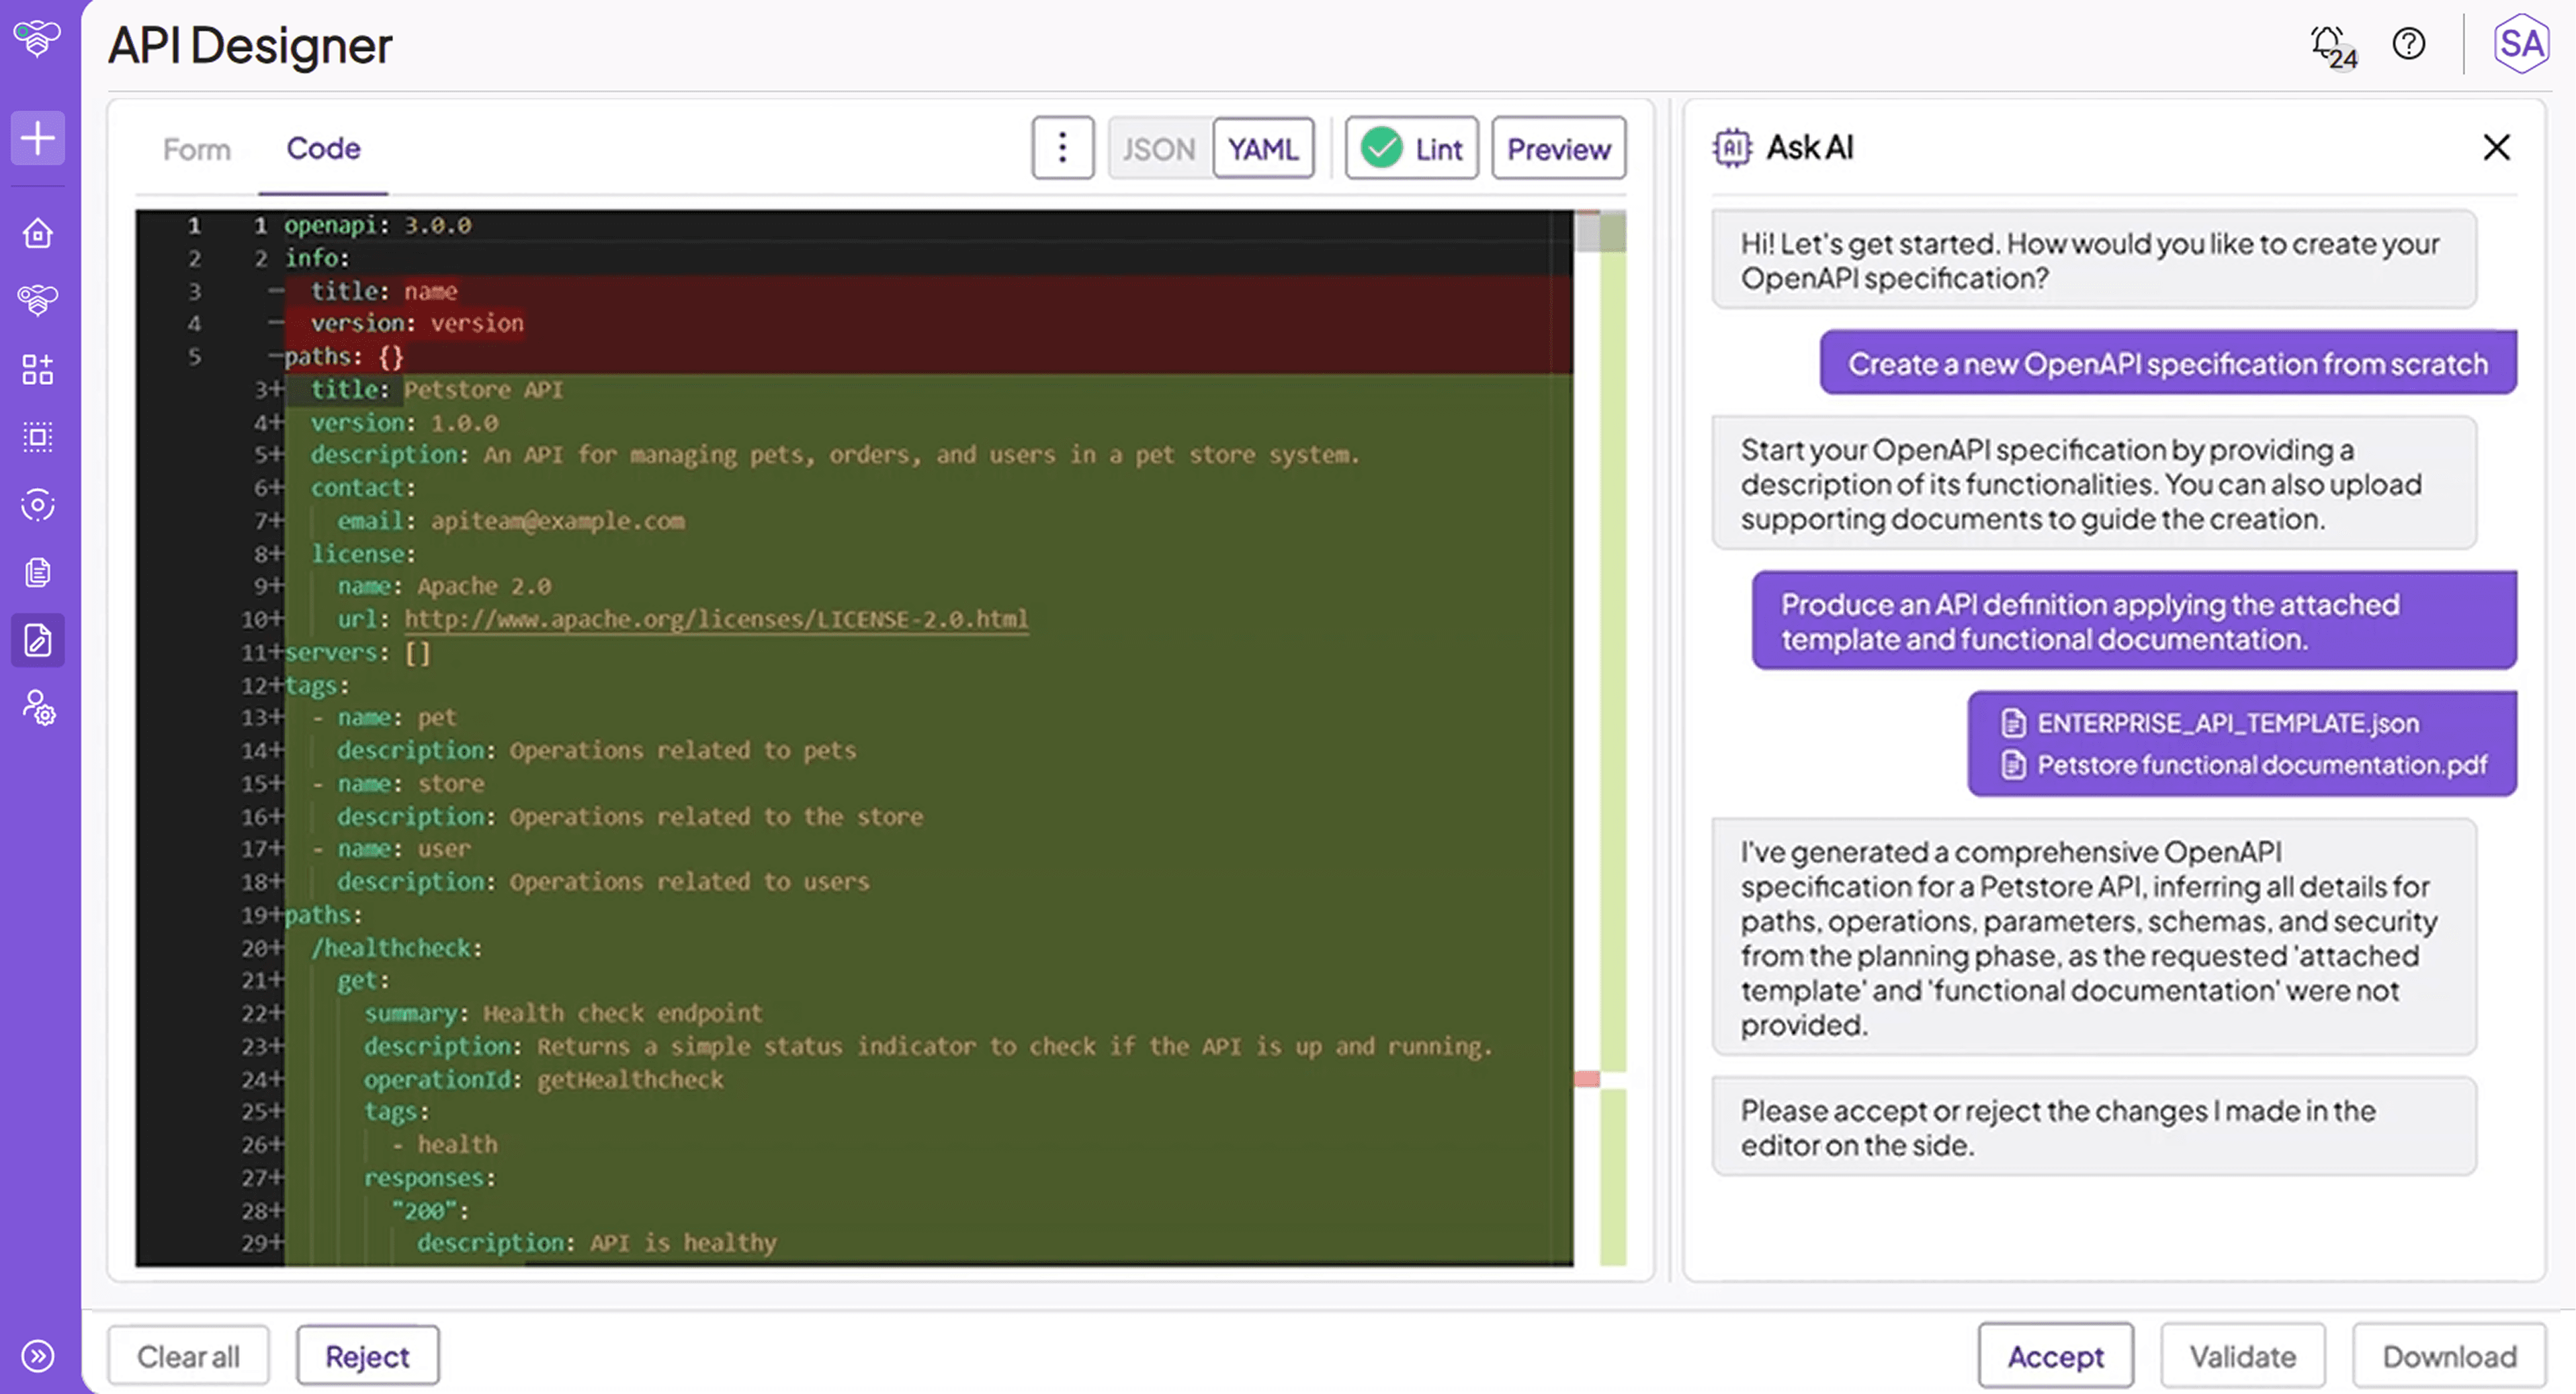Run the Lint check
The width and height of the screenshot is (2576, 1394).
1411,149
